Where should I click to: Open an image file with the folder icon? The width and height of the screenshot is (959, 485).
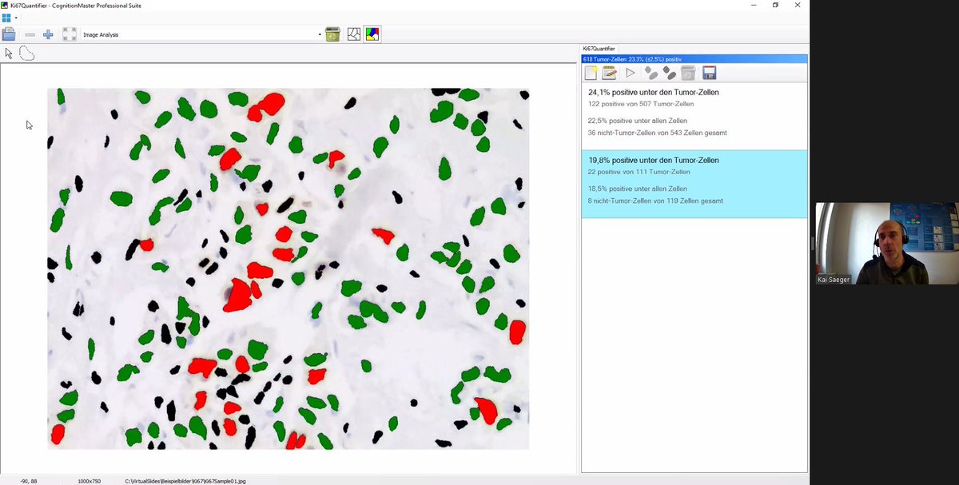coord(9,34)
